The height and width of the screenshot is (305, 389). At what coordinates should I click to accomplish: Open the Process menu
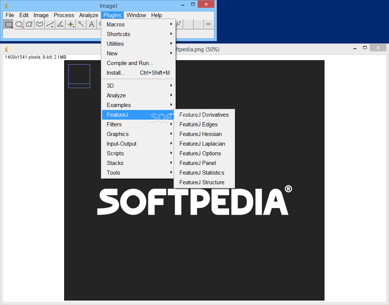[x=64, y=15]
